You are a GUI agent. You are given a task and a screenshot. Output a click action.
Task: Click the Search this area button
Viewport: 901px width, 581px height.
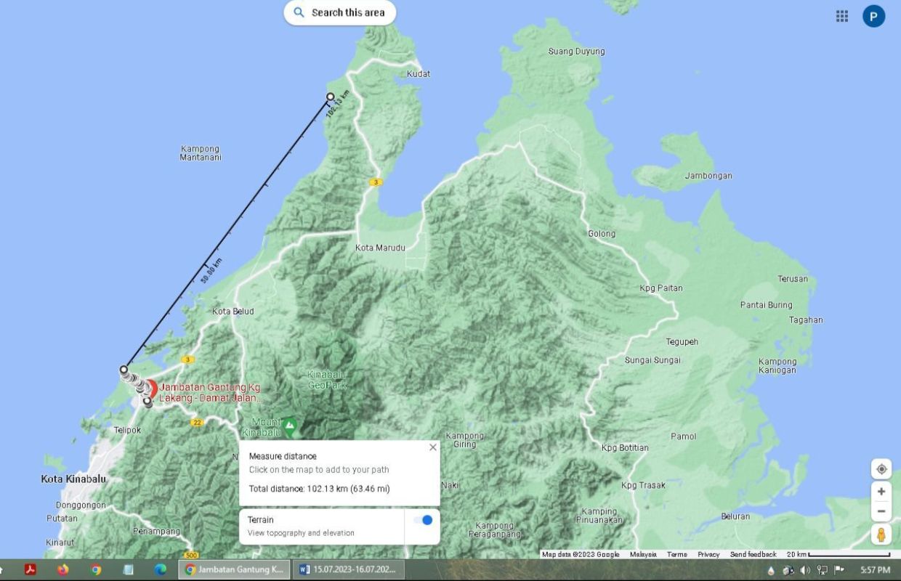[x=339, y=12]
